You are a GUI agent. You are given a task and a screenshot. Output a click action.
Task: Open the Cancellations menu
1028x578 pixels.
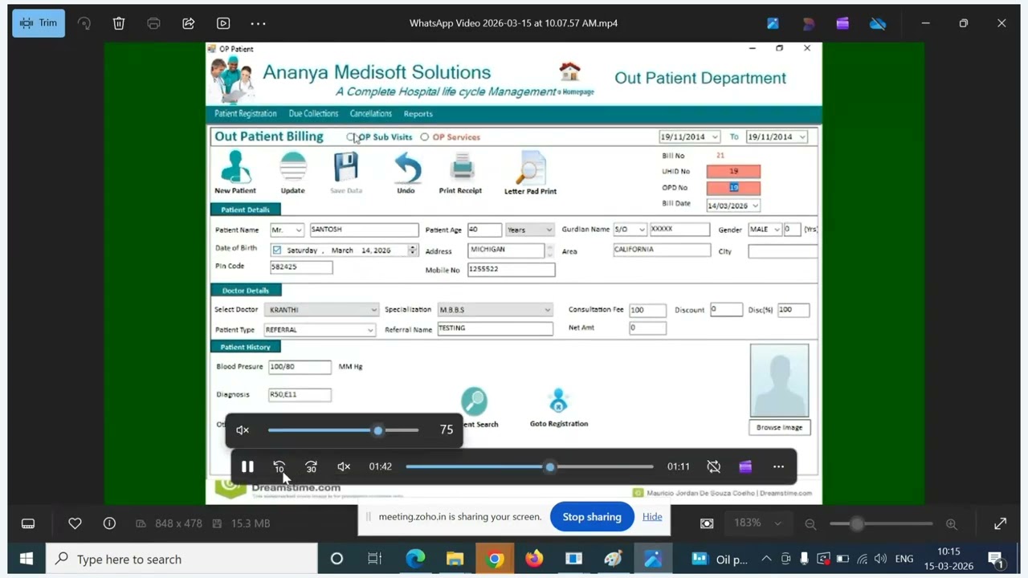(x=371, y=114)
